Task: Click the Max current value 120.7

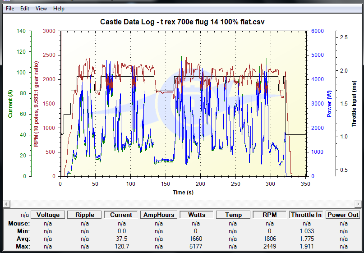Action: click(x=122, y=246)
